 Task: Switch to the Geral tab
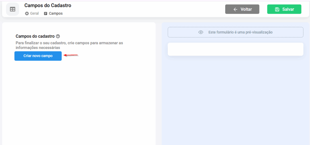pyautogui.click(x=34, y=14)
